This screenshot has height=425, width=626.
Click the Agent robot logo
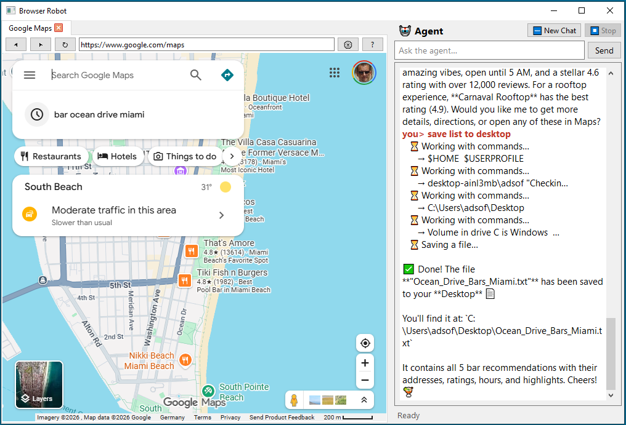(405, 31)
